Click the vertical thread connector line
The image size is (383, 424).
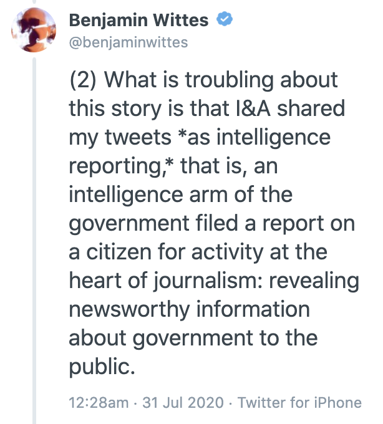tap(34, 241)
